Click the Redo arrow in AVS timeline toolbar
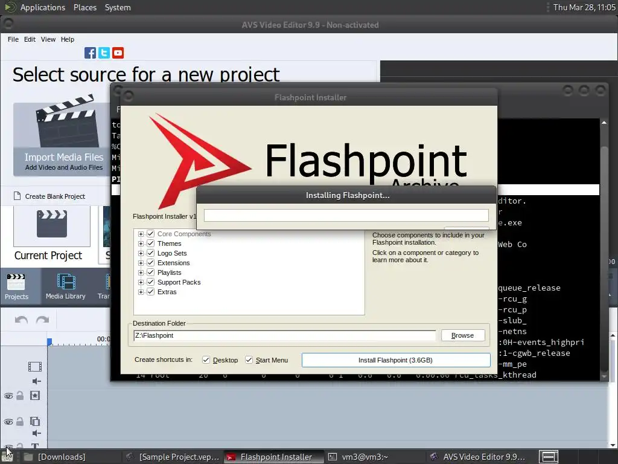Image resolution: width=618 pixels, height=464 pixels. (43, 320)
